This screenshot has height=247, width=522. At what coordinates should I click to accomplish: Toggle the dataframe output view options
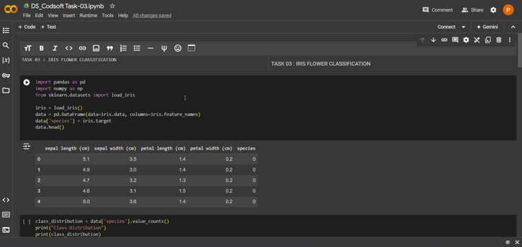pyautogui.click(x=27, y=146)
